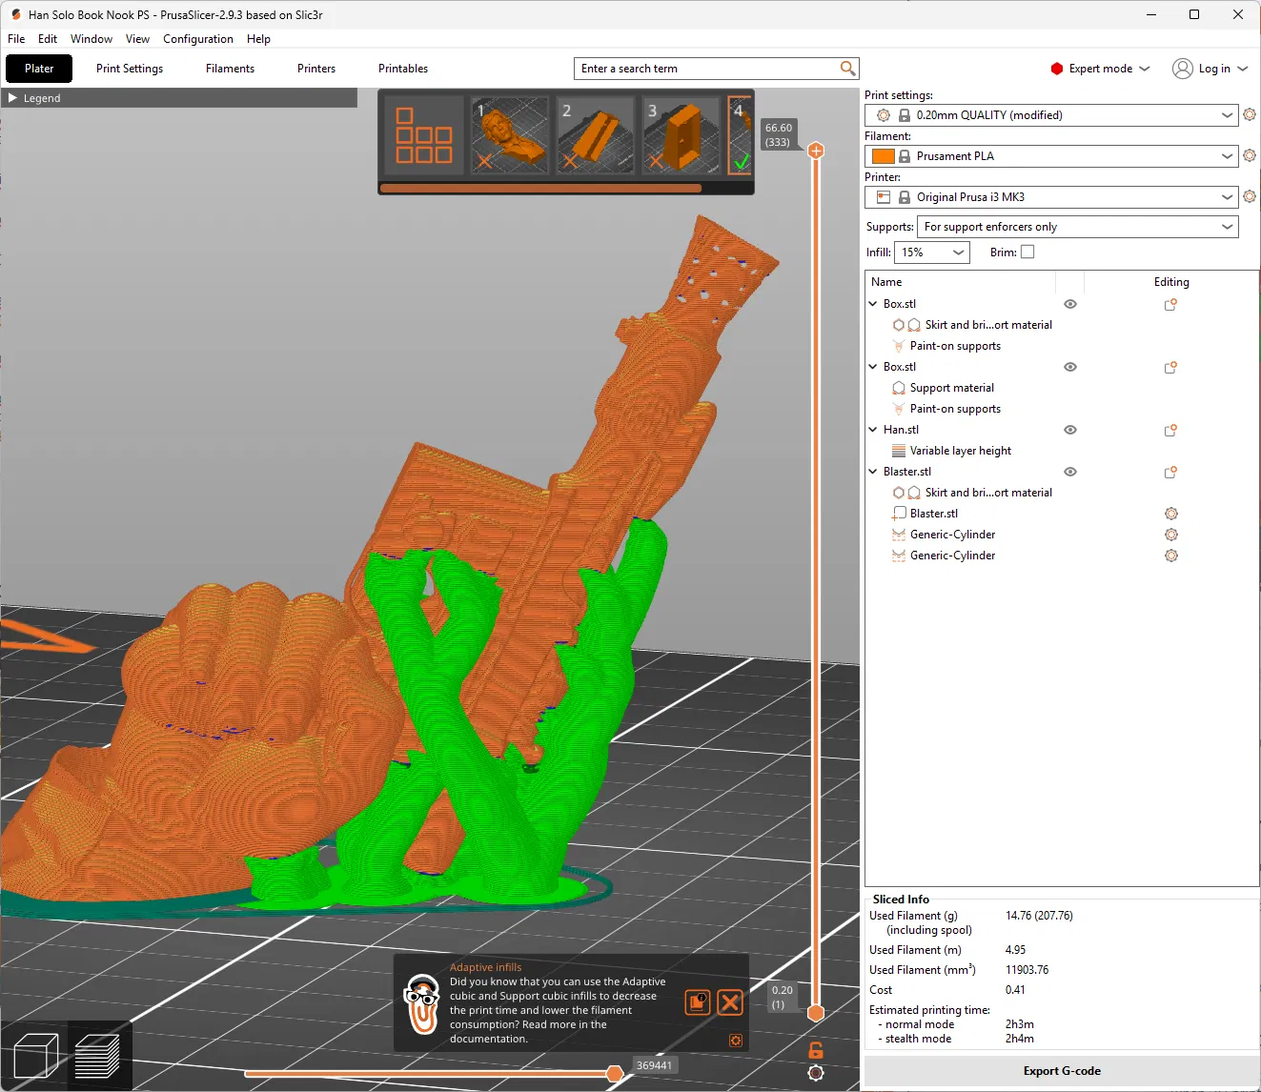Click the editing icon in the Blaster.stl object row
Viewport: 1261px width, 1092px height.
click(x=1170, y=473)
